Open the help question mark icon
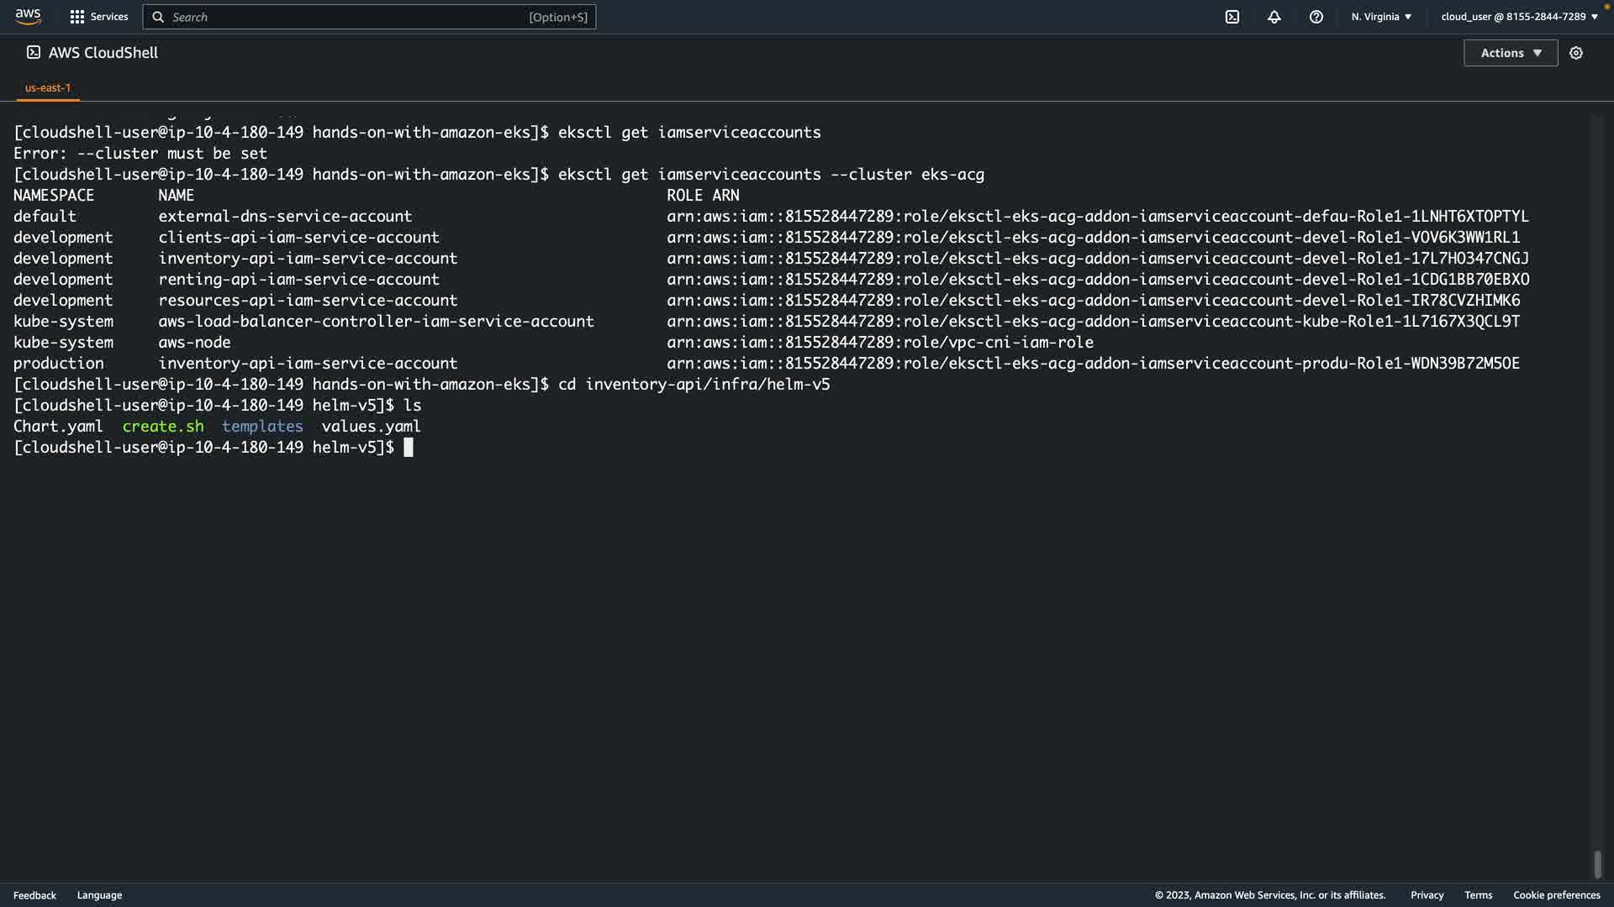The width and height of the screenshot is (1614, 907). click(x=1316, y=17)
